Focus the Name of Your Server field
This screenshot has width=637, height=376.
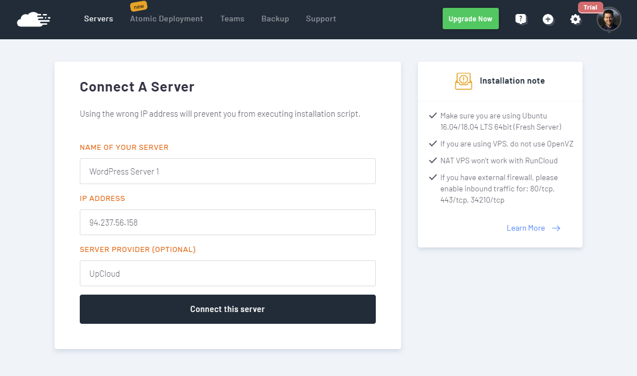(228, 171)
